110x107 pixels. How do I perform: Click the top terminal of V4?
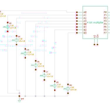pyautogui.click(x=16, y=36)
